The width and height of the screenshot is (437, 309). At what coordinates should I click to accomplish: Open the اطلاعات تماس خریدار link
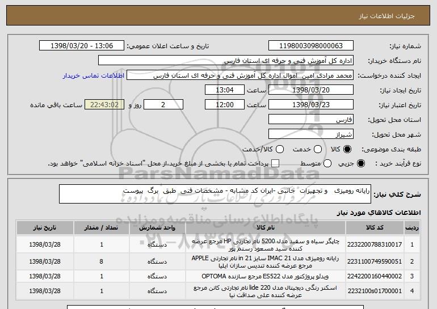pyautogui.click(x=94, y=75)
